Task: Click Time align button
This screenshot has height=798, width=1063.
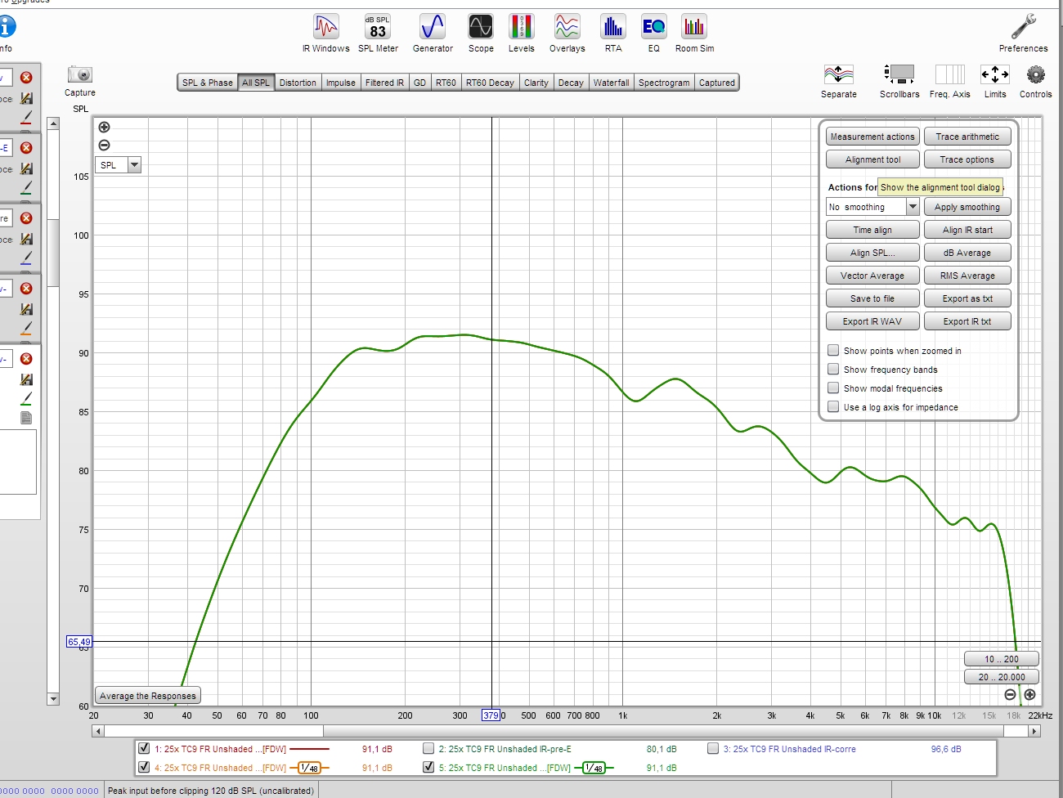Action: [x=872, y=230]
